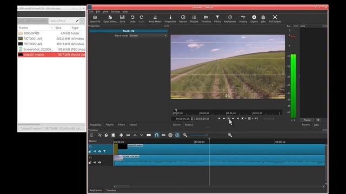The width and height of the screenshot is (346, 194).
Task: Toggle ripple trim and drop mode
Action: 170,135
